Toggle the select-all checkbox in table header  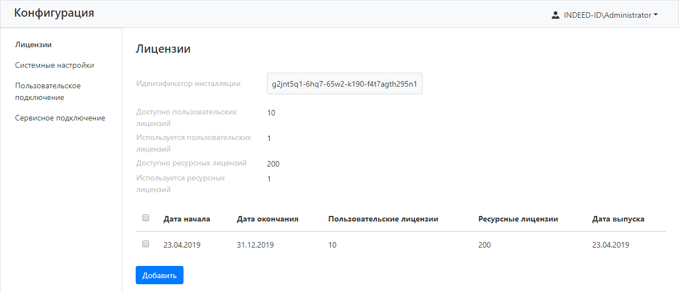[x=146, y=218]
